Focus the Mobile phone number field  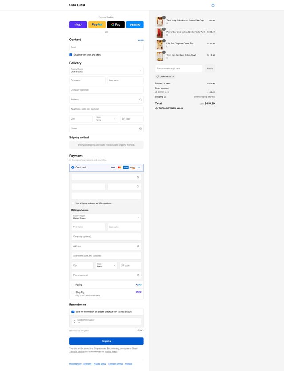[x=106, y=321]
